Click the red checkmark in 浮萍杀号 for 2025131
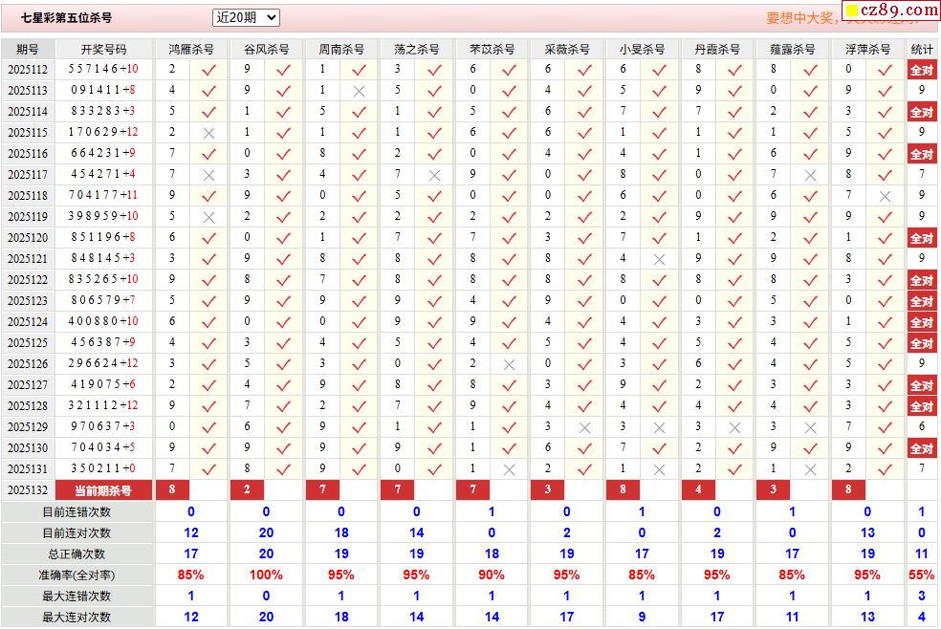Viewport: 941px width, 629px height. (885, 469)
